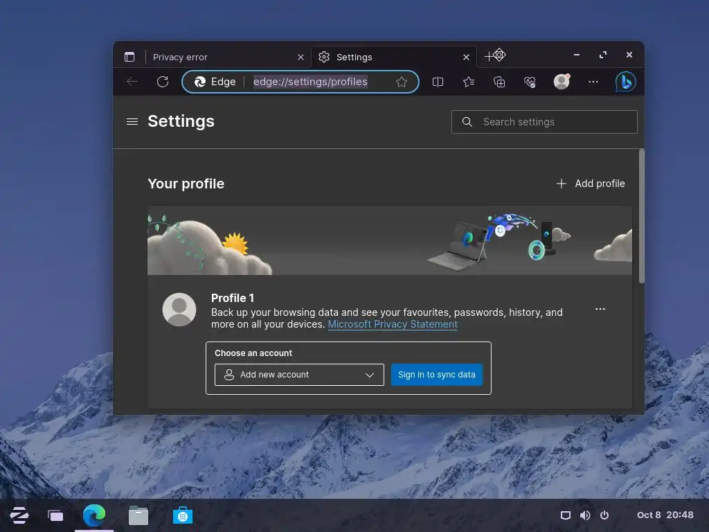Open Profile 1 more options ellipsis
709x532 pixels.
tap(600, 309)
